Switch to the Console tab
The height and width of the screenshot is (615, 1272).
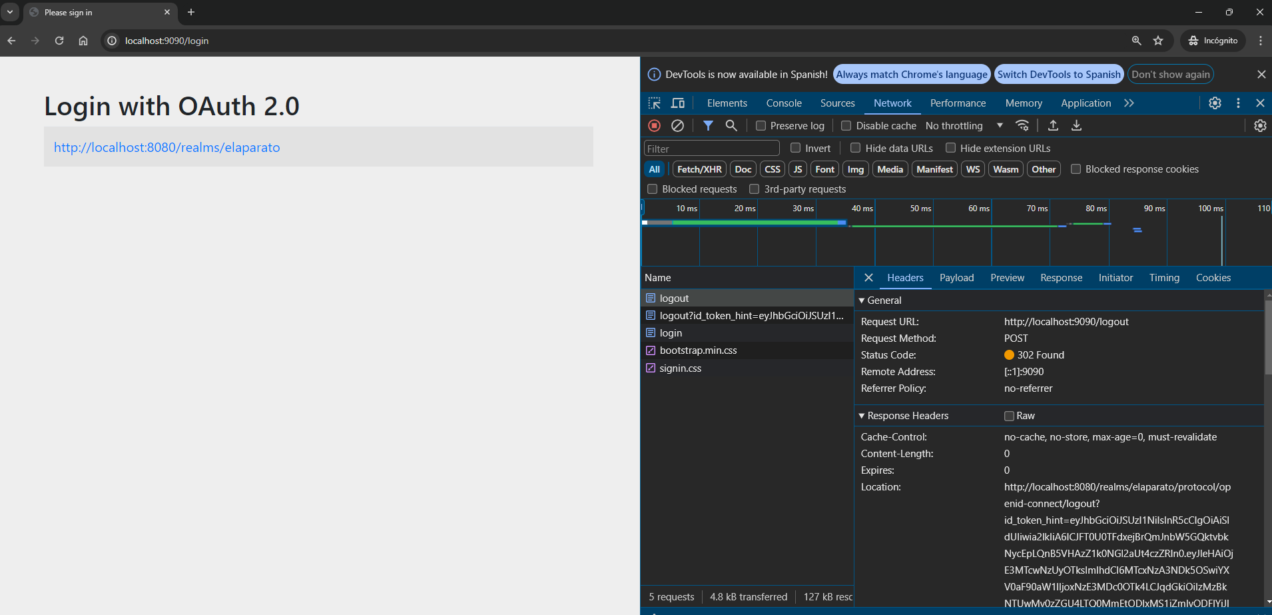coord(784,103)
